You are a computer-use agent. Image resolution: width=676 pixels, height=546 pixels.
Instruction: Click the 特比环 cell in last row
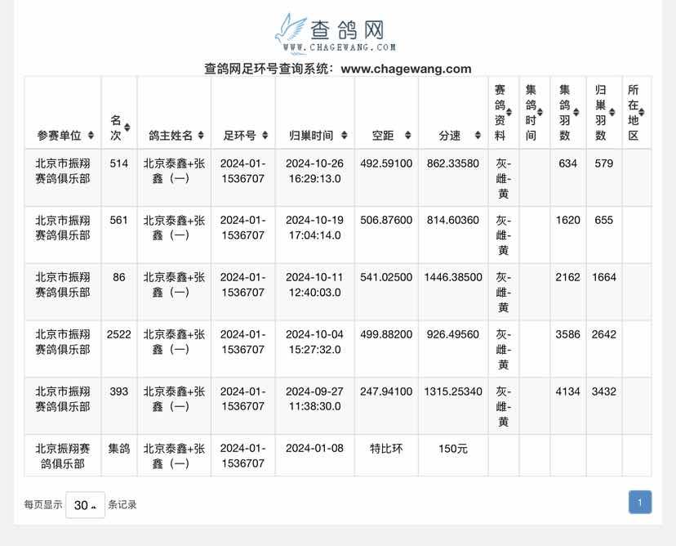pos(386,449)
